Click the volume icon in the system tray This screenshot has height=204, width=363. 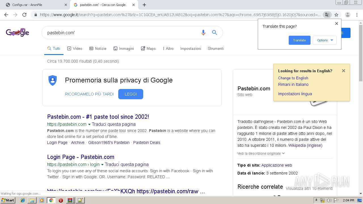329,200
